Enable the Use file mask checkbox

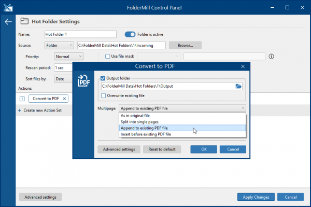(x=107, y=57)
